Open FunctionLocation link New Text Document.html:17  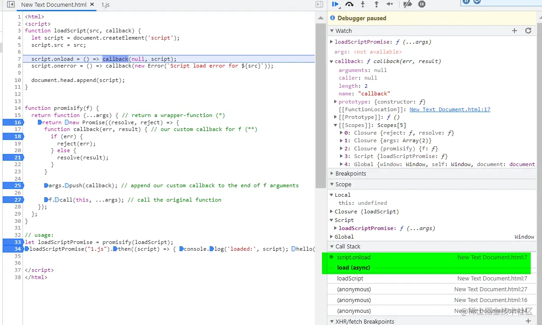click(x=450, y=109)
